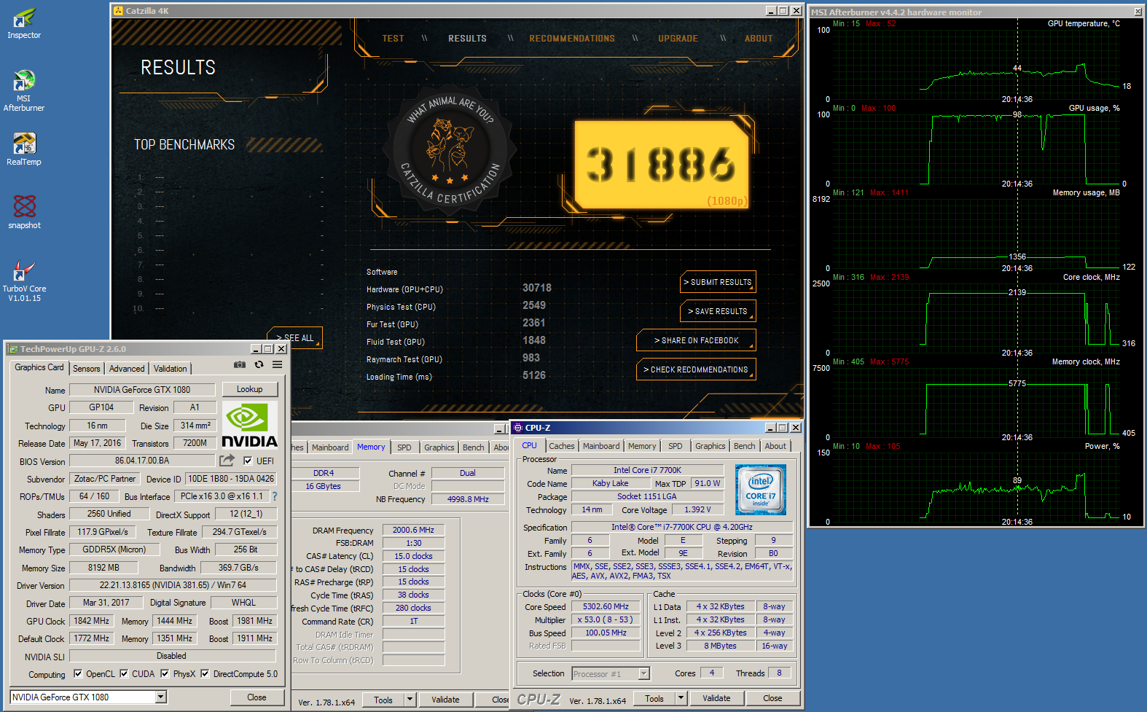This screenshot has width=1147, height=712.
Task: Toggle the CUDA checkbox
Action: (x=124, y=674)
